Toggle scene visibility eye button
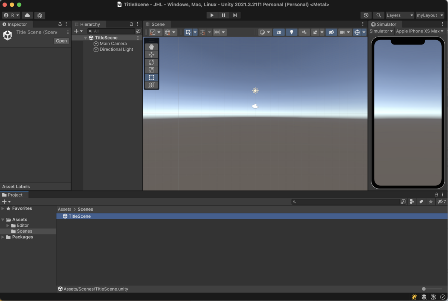 [x=331, y=32]
